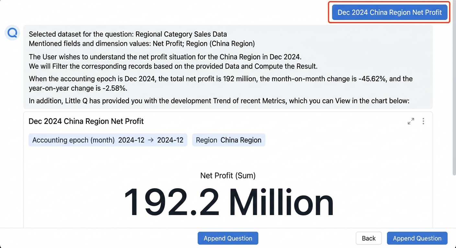Click the Selected dataset line in the answer
456x248 pixels.
pyautogui.click(x=128, y=34)
